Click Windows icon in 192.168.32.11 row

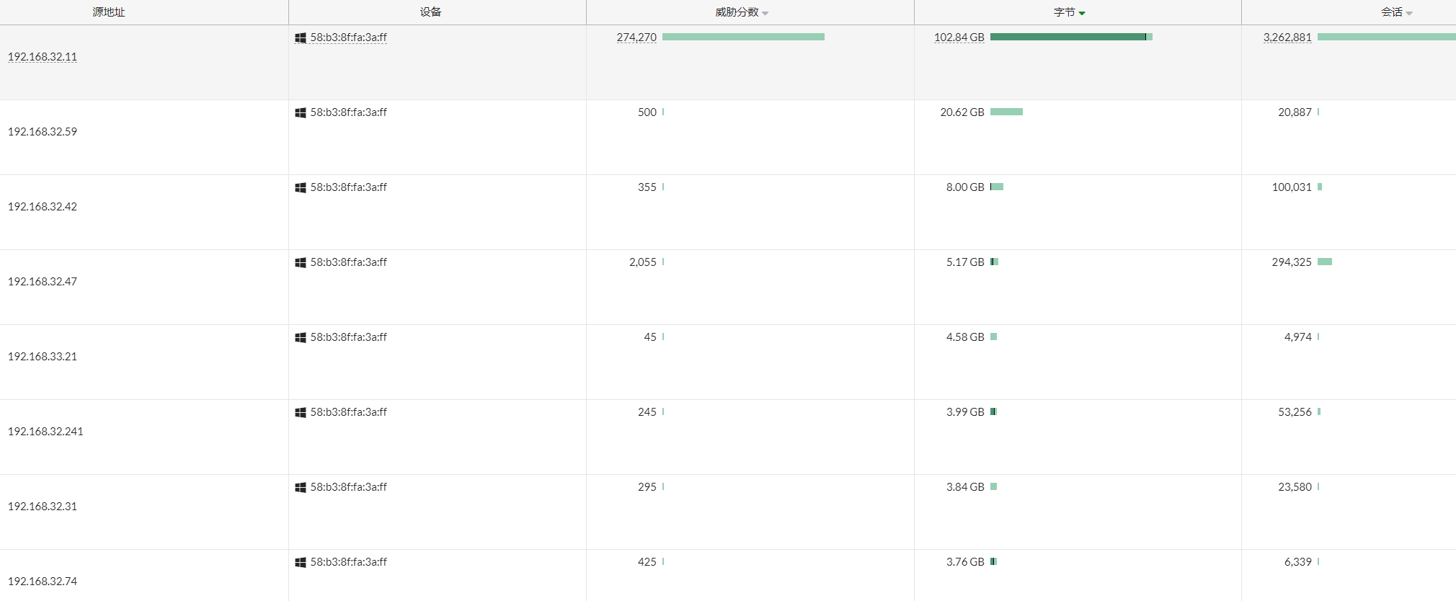[301, 38]
